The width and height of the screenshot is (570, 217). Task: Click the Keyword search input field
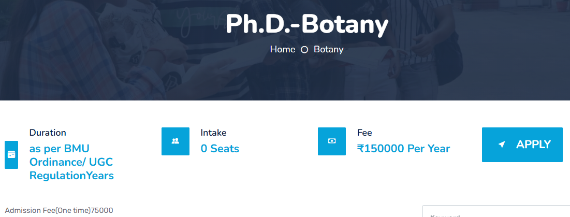click(496, 212)
